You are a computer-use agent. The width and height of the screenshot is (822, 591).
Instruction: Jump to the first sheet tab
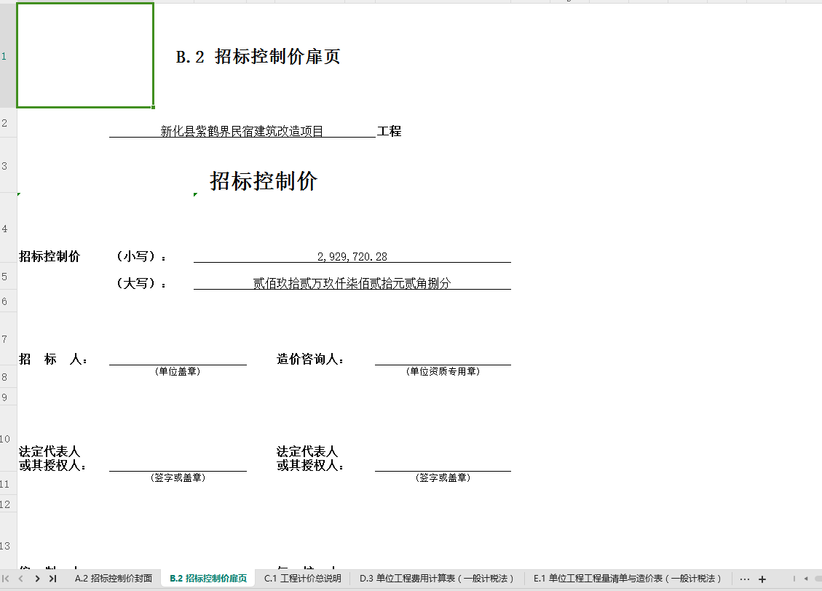[6, 579]
